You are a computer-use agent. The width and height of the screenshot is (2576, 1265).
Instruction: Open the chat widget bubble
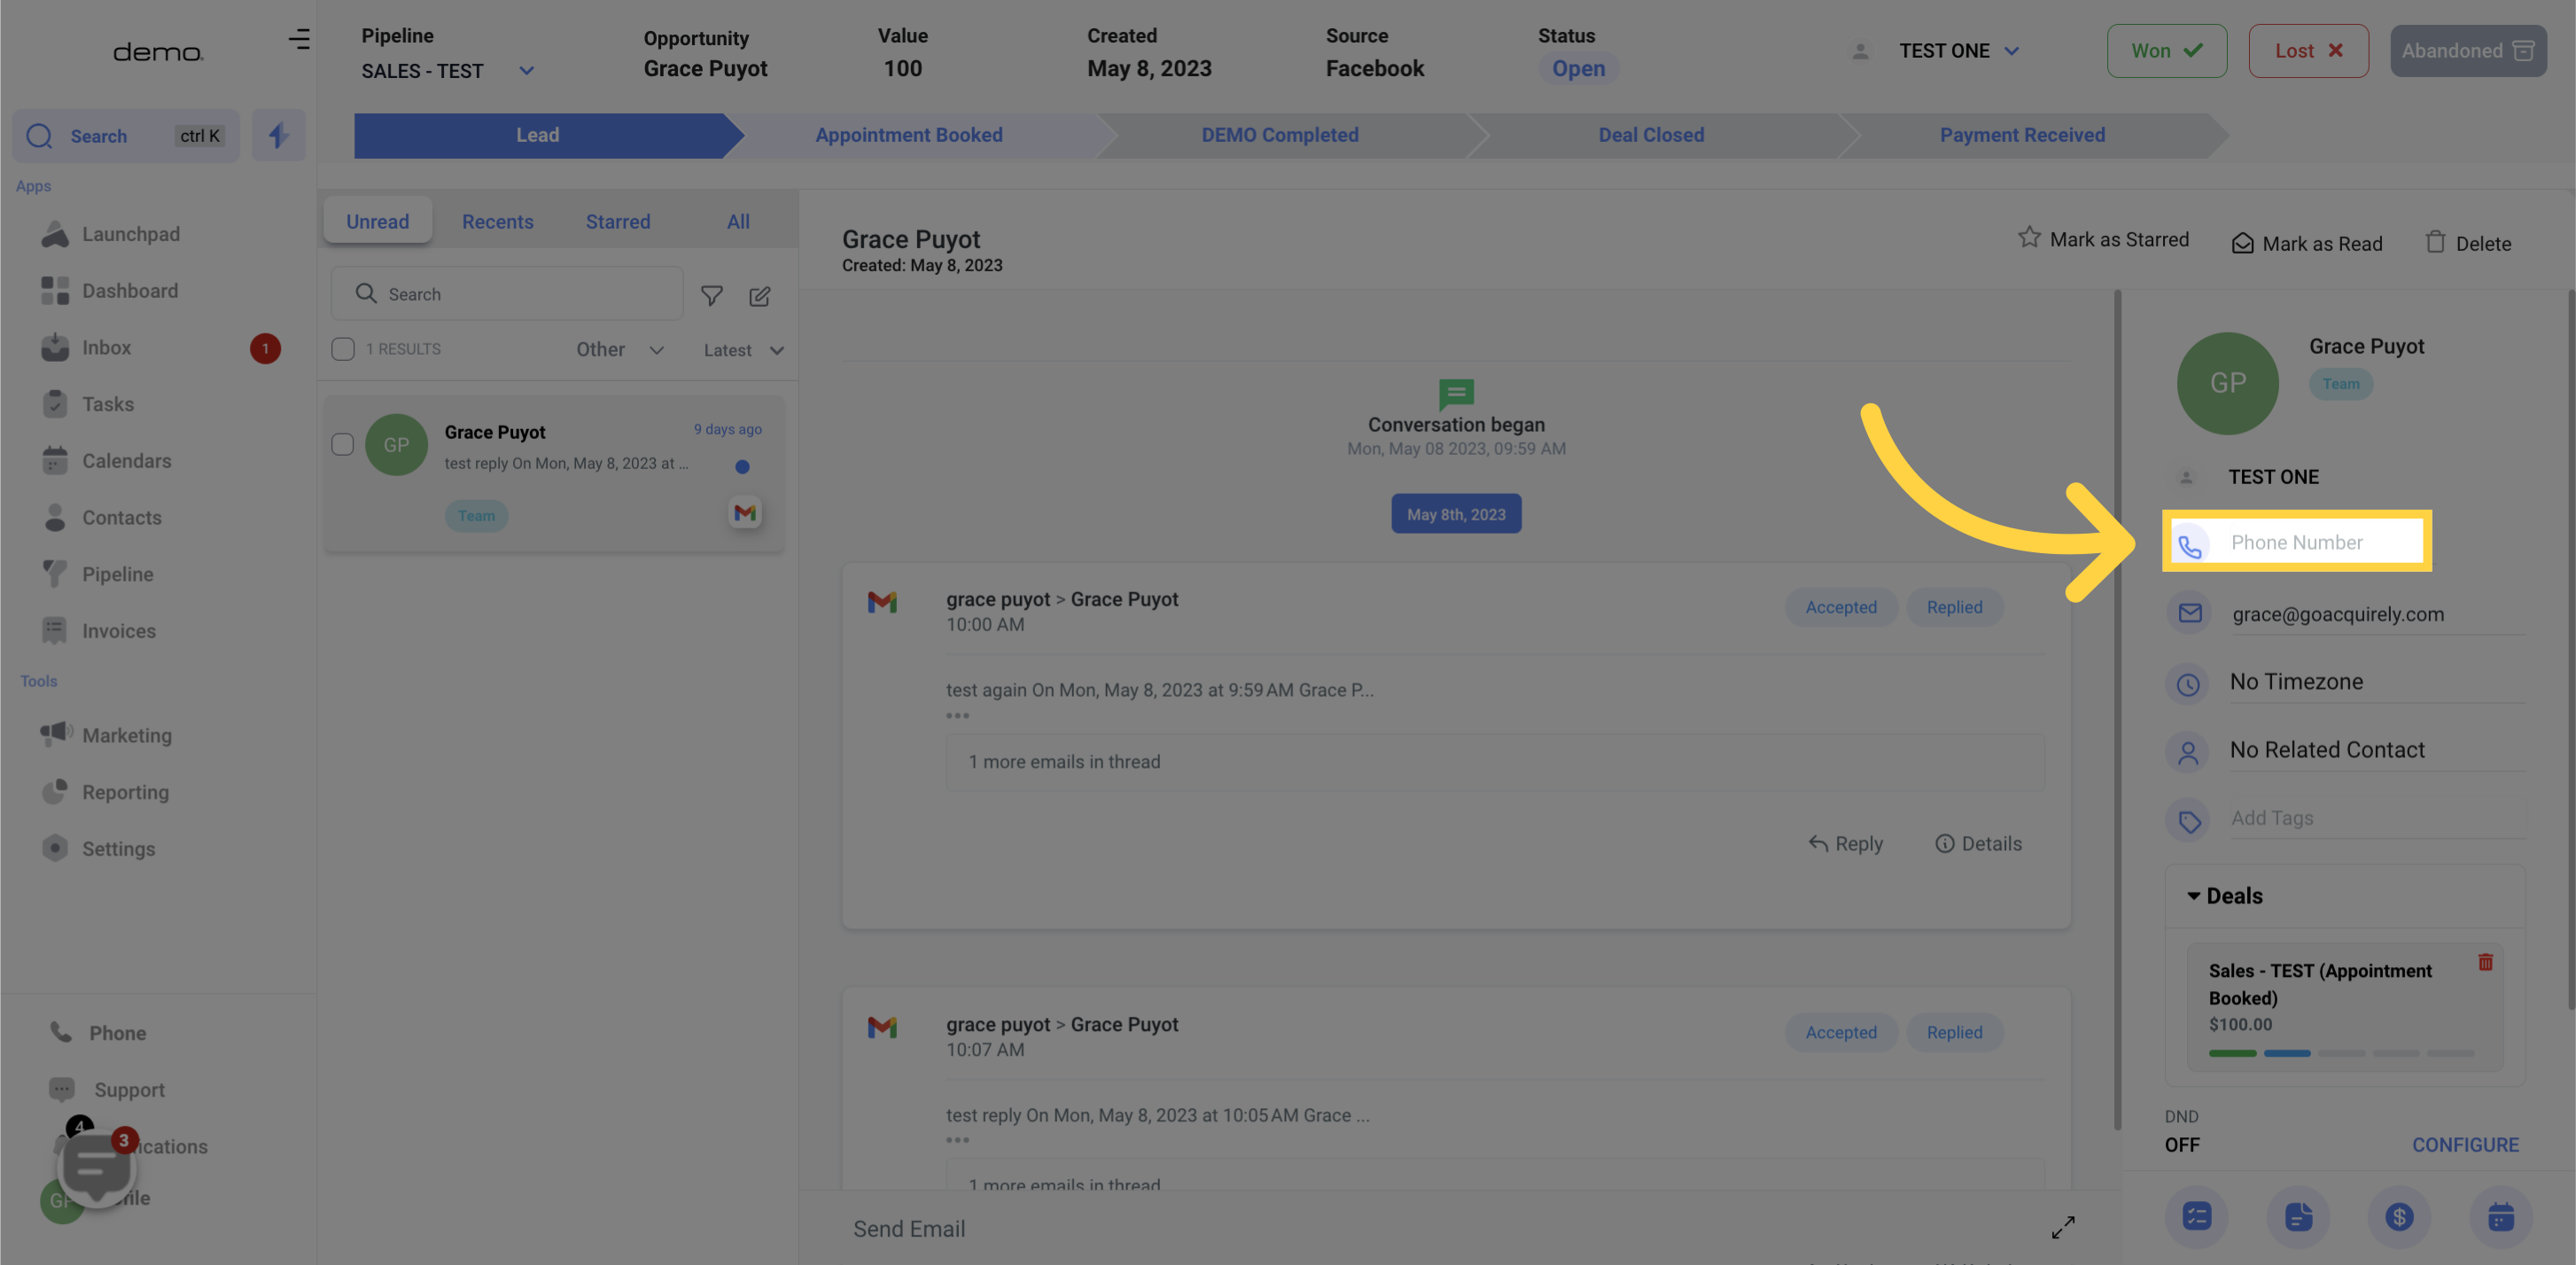pyautogui.click(x=96, y=1167)
